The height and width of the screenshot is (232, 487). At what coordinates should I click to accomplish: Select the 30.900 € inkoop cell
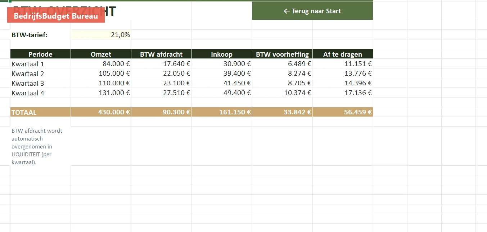click(x=222, y=64)
